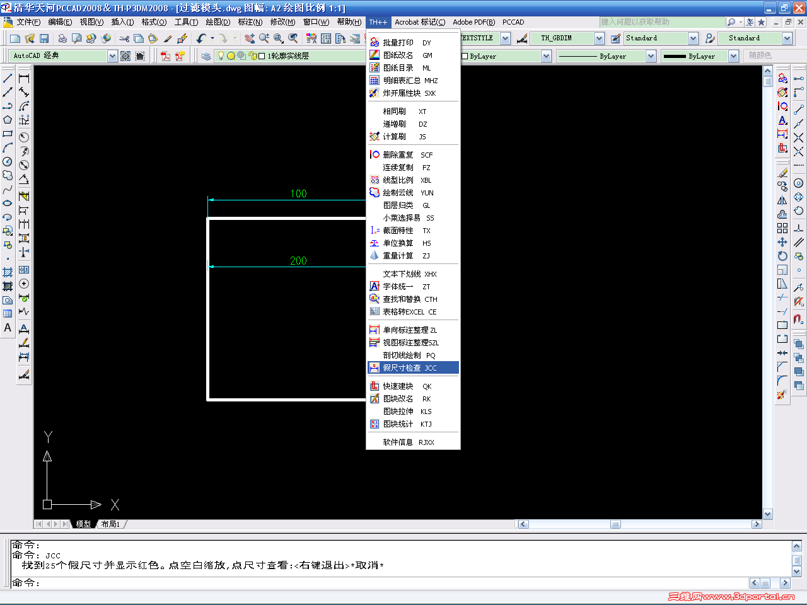This screenshot has width=807, height=605.
Task: Switch to the 模型 tab
Action: 83,524
